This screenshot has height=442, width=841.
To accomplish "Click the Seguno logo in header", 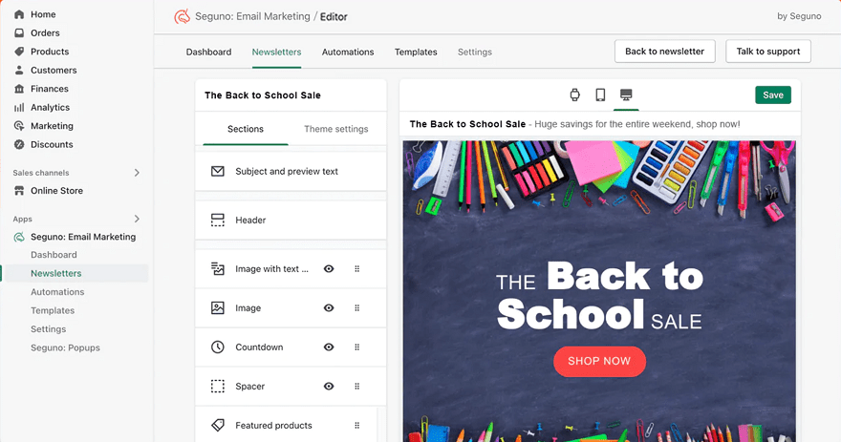I will (x=182, y=16).
